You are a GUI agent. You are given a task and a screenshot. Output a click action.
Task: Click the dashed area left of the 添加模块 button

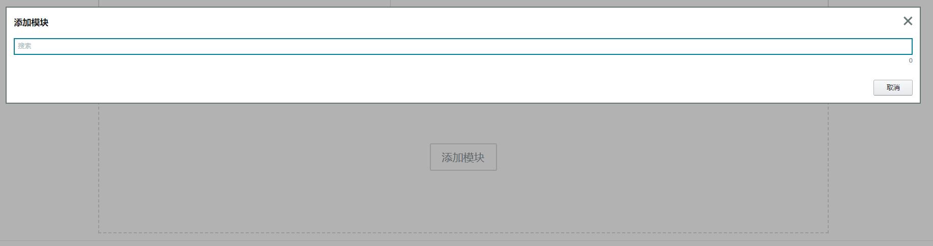tap(264, 157)
